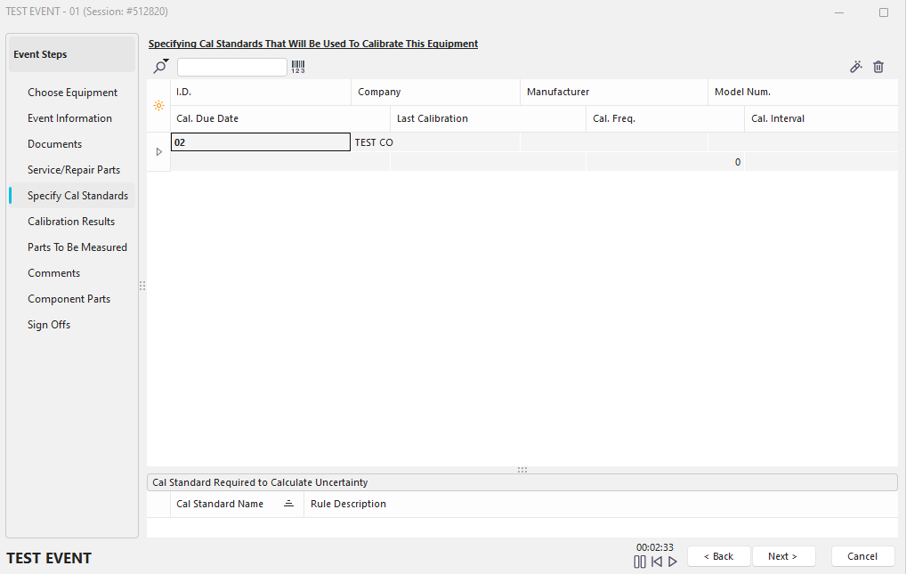Go to Calibration Results step
Screen dimensions: 906x574
click(71, 222)
